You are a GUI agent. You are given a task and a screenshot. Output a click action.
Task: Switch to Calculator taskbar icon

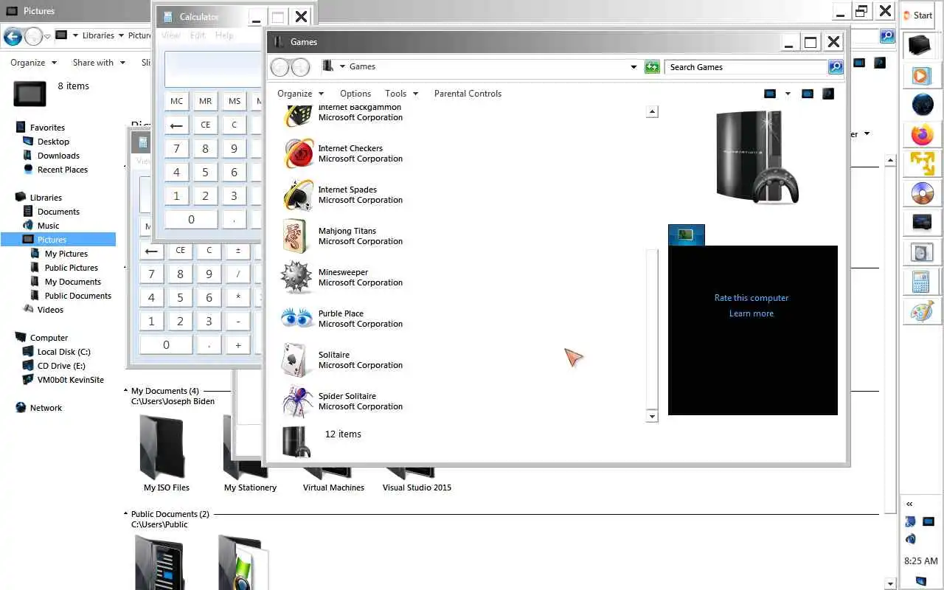click(x=920, y=281)
